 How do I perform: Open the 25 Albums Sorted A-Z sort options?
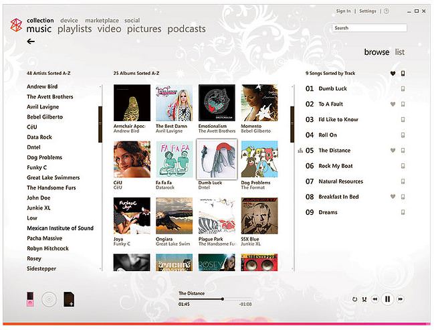pyautogui.click(x=136, y=74)
